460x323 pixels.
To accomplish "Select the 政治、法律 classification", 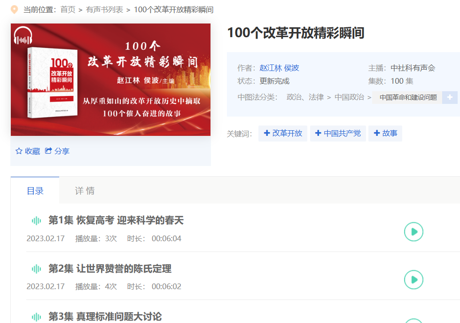I will tap(305, 97).
